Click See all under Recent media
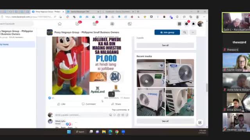 (x=165, y=121)
